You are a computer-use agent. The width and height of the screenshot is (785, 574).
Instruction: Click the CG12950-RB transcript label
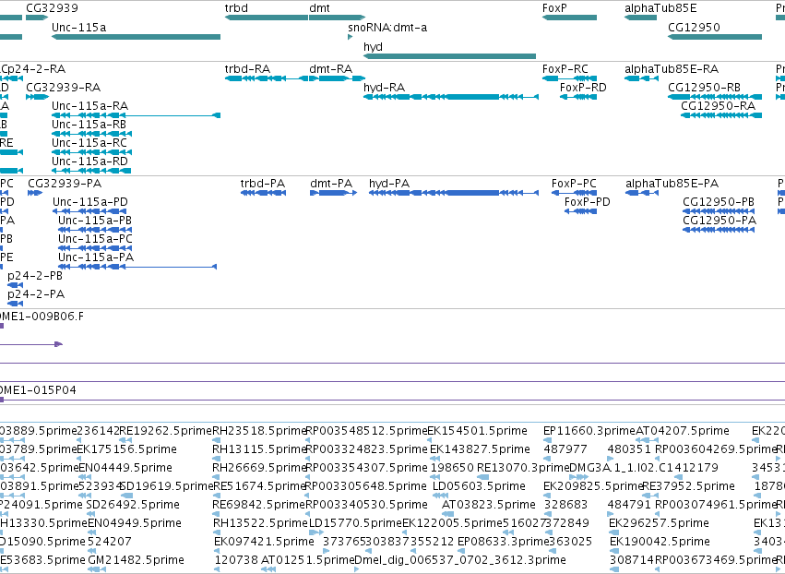pos(704,87)
